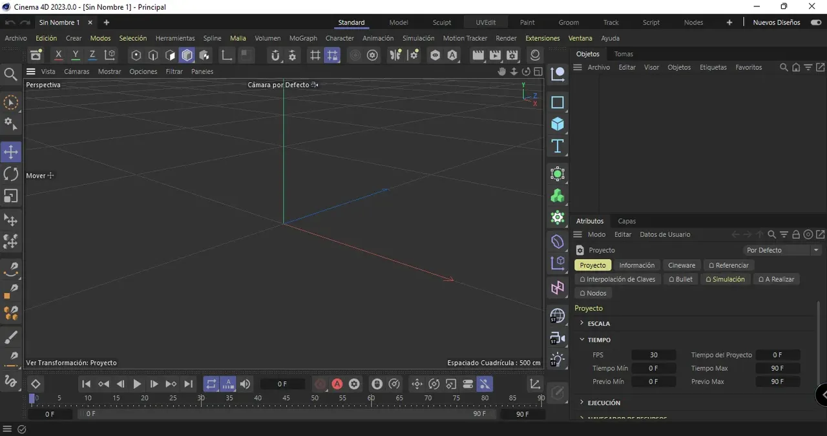Screen dimensions: 827x436
Task: Select the Interpolación de Claves button
Action: tap(618, 279)
